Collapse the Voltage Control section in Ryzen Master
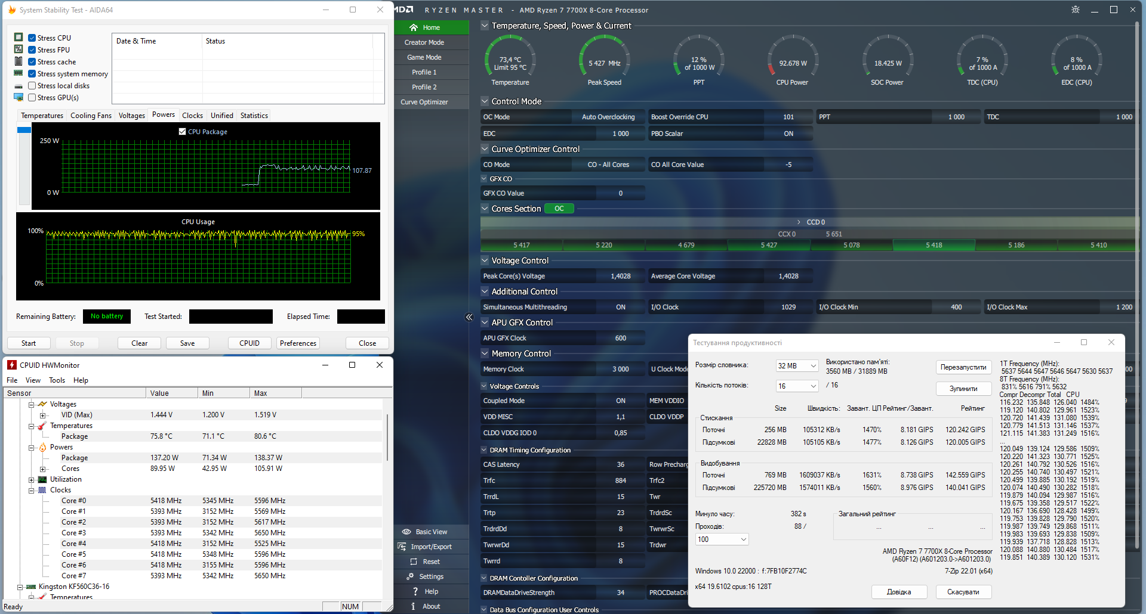This screenshot has height=614, width=1146. [485, 261]
